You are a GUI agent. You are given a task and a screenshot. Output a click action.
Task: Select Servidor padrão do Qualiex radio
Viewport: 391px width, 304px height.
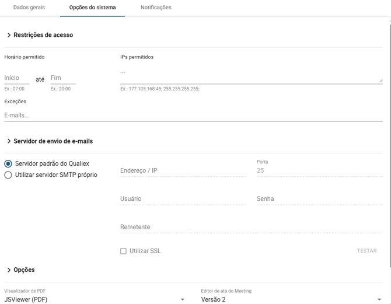pyautogui.click(x=8, y=164)
